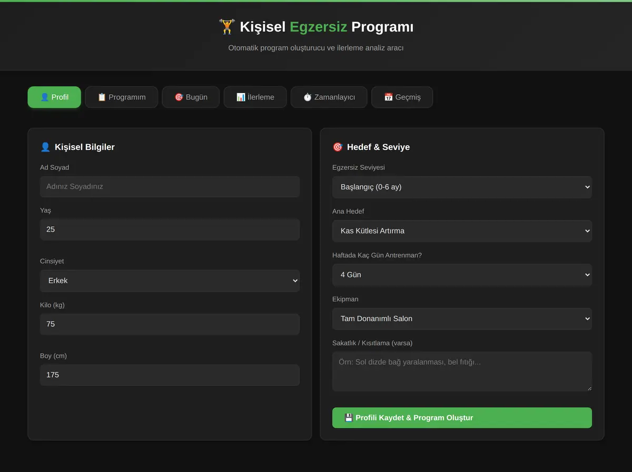Open the weekly training days dropdown
632x472 pixels.
pos(462,275)
